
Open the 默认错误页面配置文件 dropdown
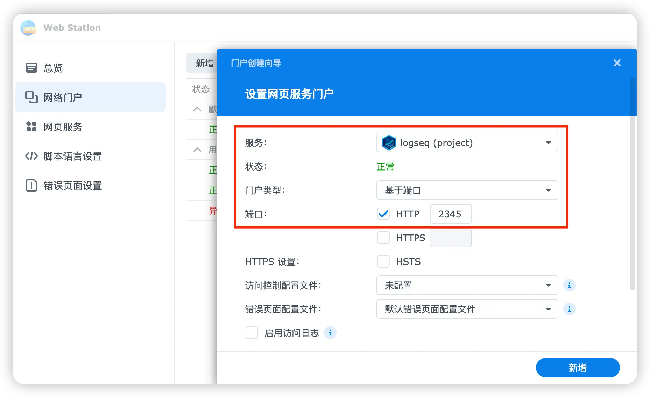(x=467, y=309)
